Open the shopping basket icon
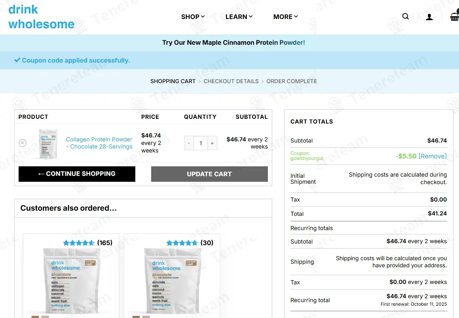Screen dimensions: 459x318 coord(454,17)
